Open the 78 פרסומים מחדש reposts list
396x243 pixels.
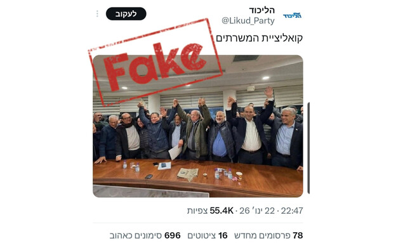click(268, 235)
